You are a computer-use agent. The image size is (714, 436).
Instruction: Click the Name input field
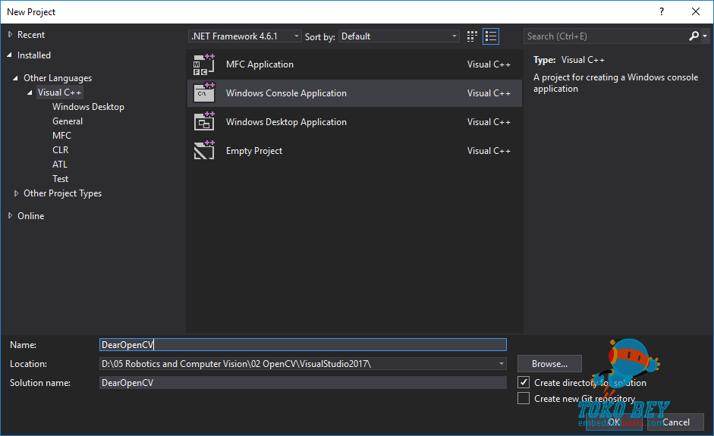pos(303,344)
